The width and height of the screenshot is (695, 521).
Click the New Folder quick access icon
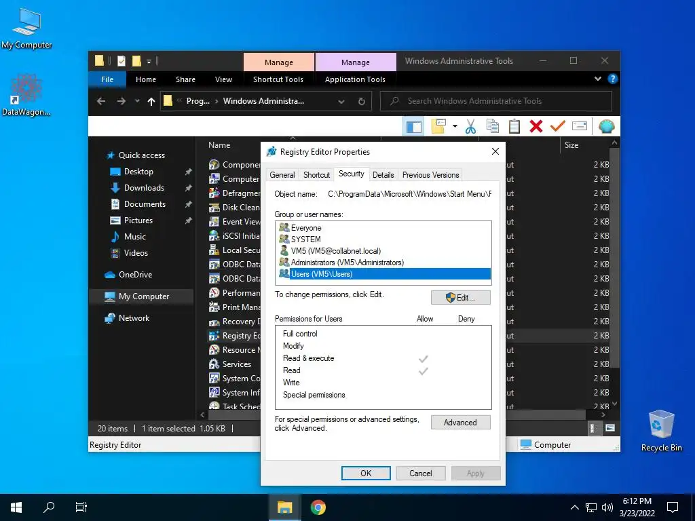click(136, 61)
